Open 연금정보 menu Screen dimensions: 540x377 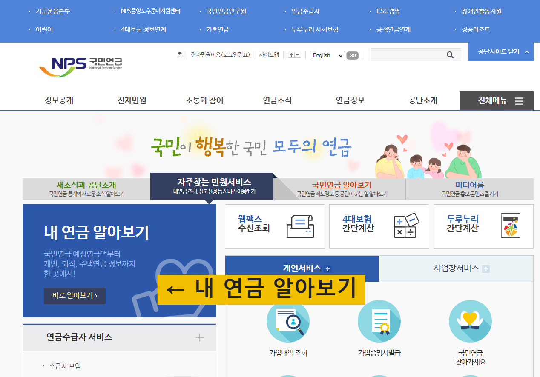click(x=350, y=101)
